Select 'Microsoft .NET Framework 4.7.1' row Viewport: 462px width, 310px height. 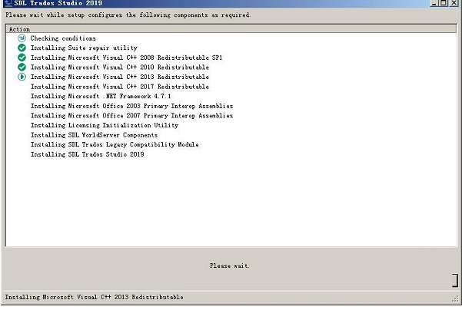101,96
